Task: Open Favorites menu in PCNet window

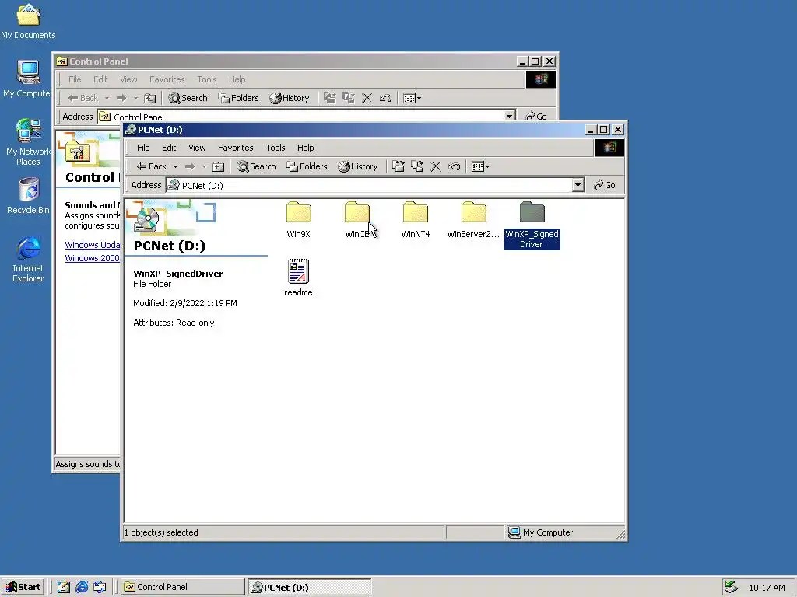Action: point(235,148)
